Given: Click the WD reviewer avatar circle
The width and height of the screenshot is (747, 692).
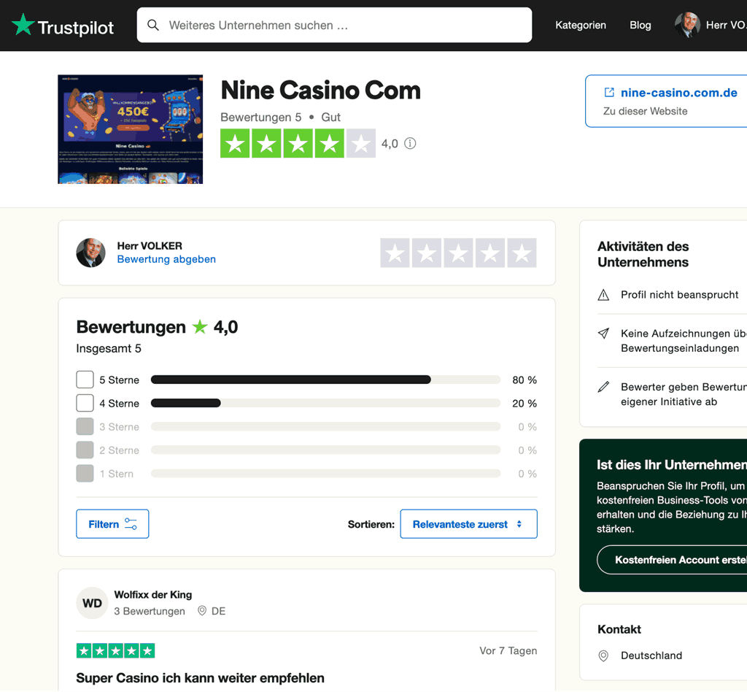Looking at the screenshot, I should point(92,604).
